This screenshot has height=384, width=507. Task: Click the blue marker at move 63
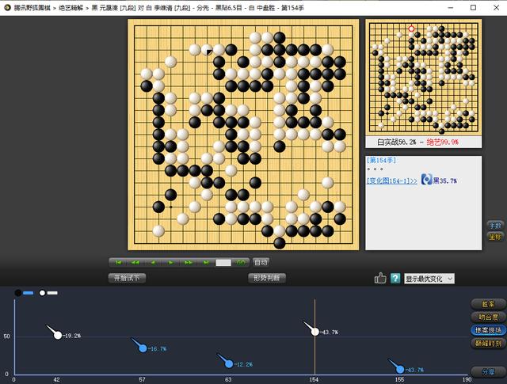pyautogui.click(x=229, y=364)
